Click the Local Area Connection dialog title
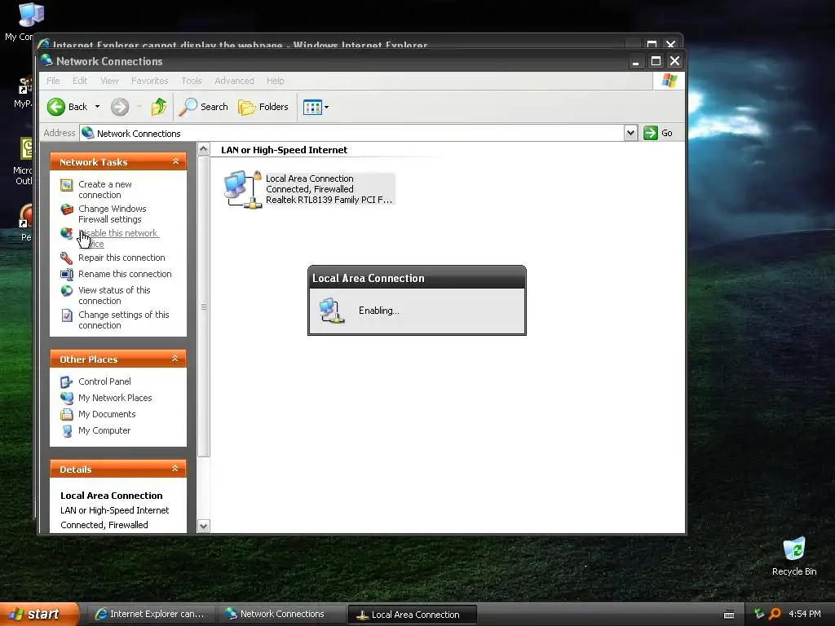The width and height of the screenshot is (835, 626). [368, 278]
